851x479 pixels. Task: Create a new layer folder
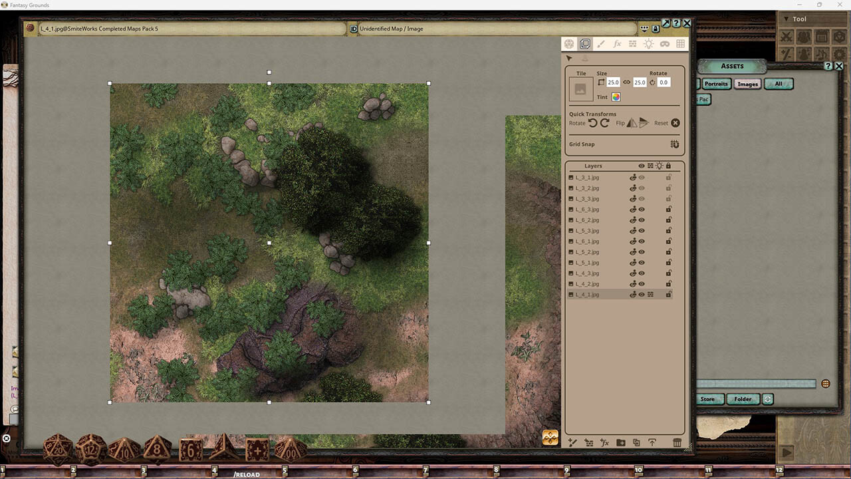point(620,442)
